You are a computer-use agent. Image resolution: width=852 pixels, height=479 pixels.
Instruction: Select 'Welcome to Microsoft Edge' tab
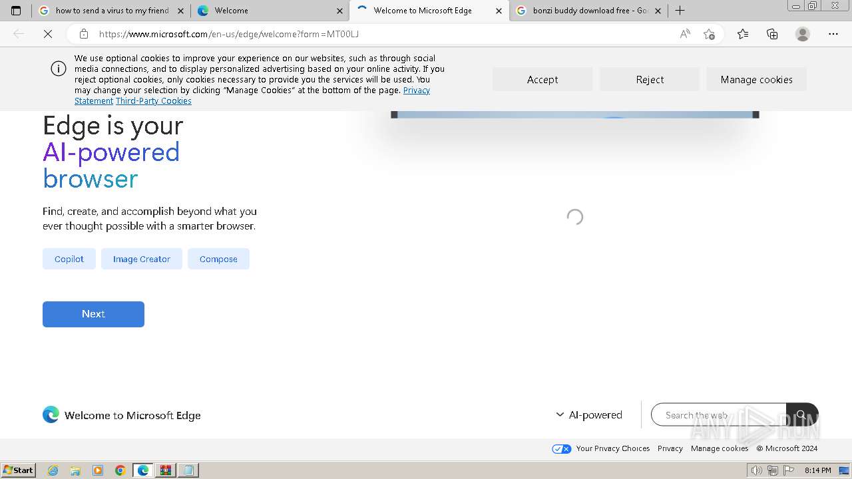tap(429, 11)
